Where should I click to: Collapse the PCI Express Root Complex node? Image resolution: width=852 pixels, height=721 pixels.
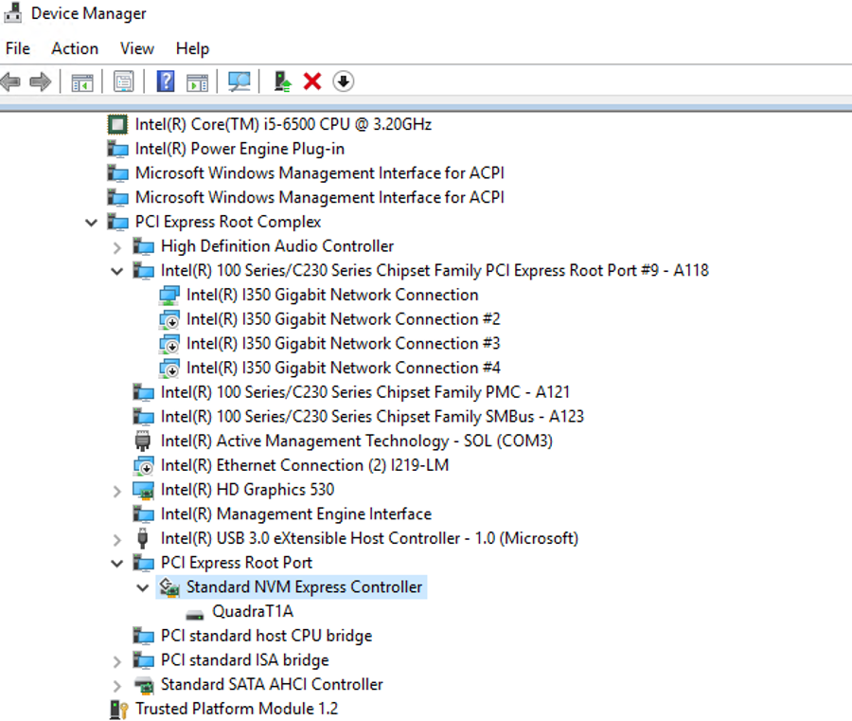[x=91, y=223]
